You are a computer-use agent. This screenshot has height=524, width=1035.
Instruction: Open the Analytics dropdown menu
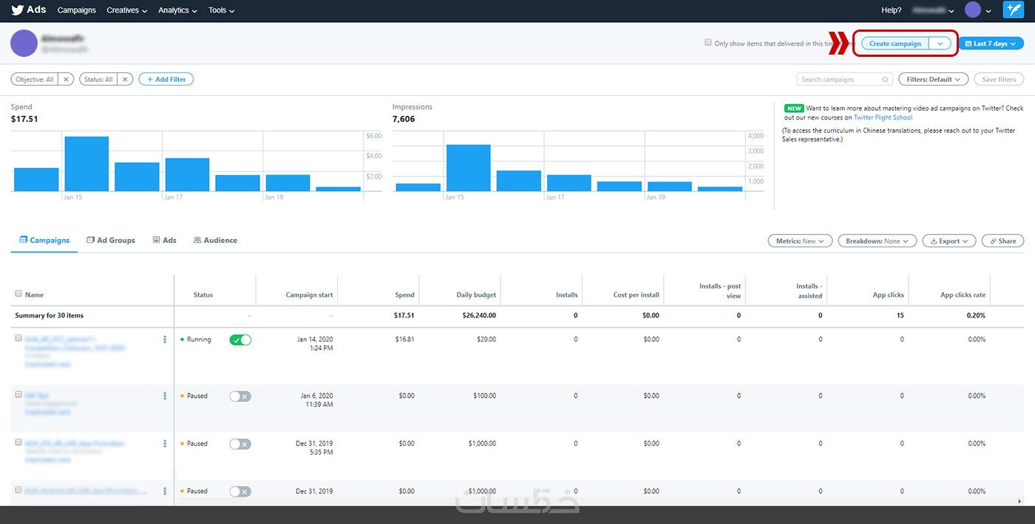tap(177, 10)
